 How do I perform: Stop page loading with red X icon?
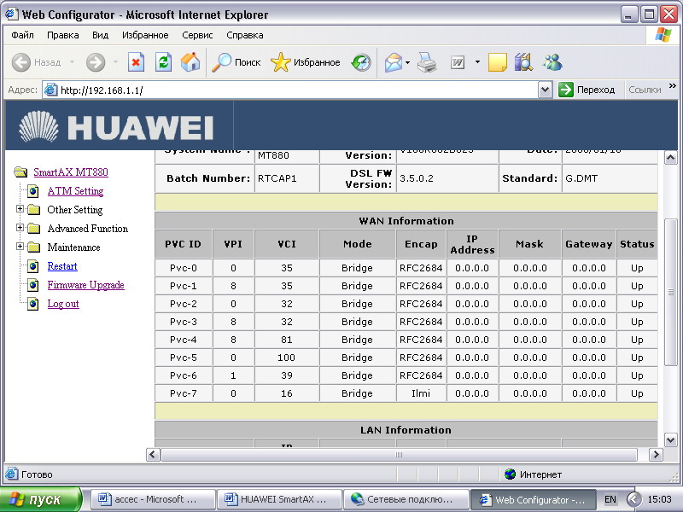click(x=136, y=62)
